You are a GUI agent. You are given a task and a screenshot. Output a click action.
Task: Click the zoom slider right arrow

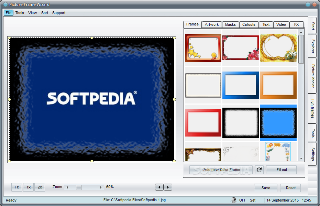(101, 187)
